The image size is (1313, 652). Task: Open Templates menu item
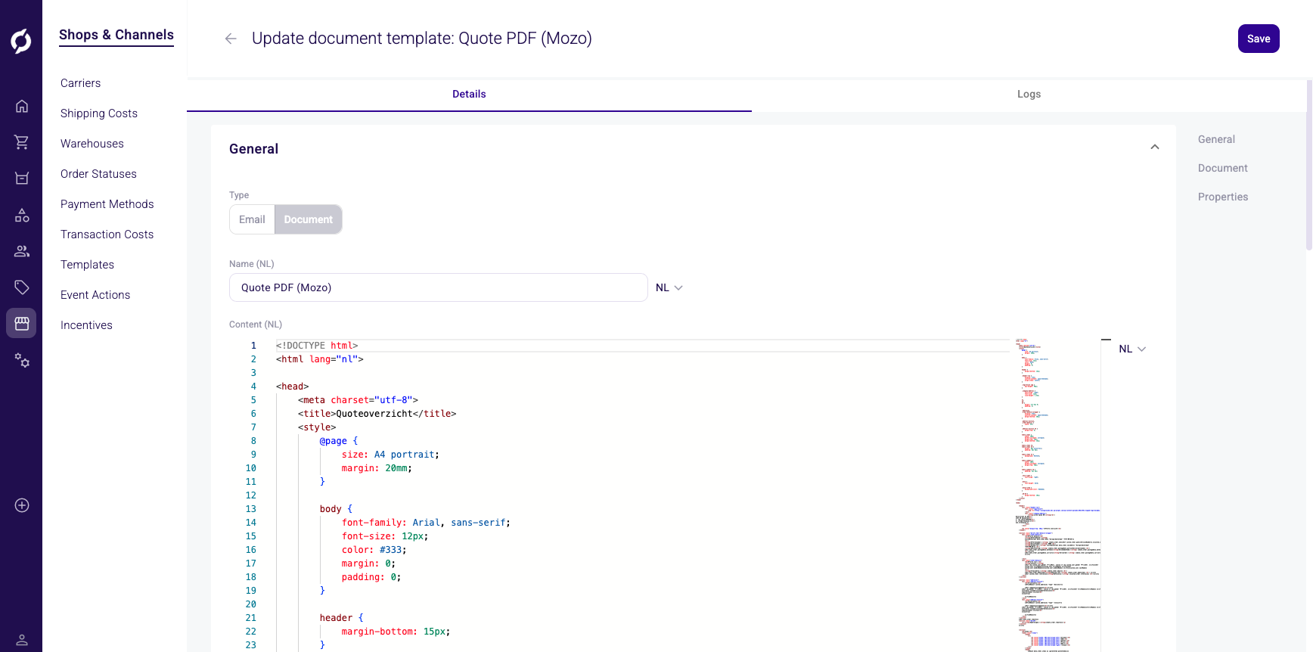click(87, 265)
